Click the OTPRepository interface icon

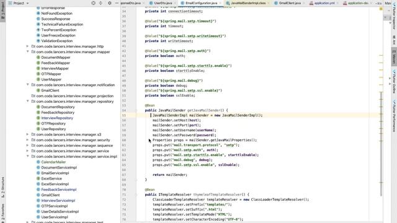click(38, 123)
